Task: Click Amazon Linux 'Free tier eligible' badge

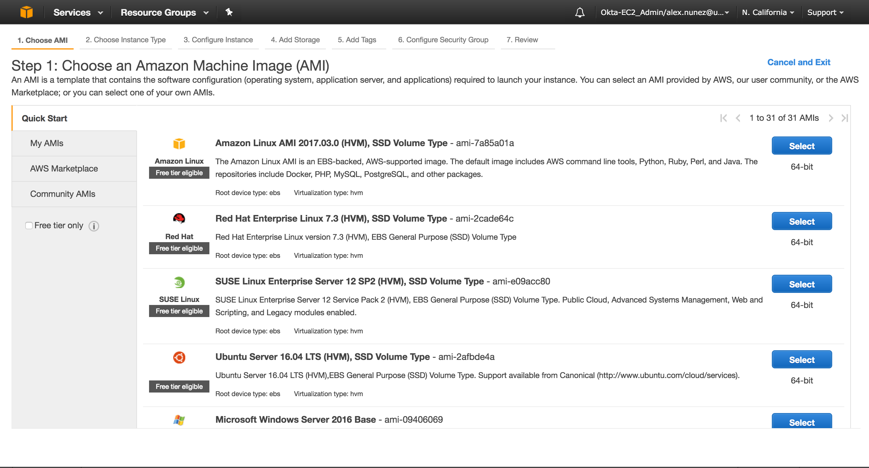Action: (x=179, y=173)
